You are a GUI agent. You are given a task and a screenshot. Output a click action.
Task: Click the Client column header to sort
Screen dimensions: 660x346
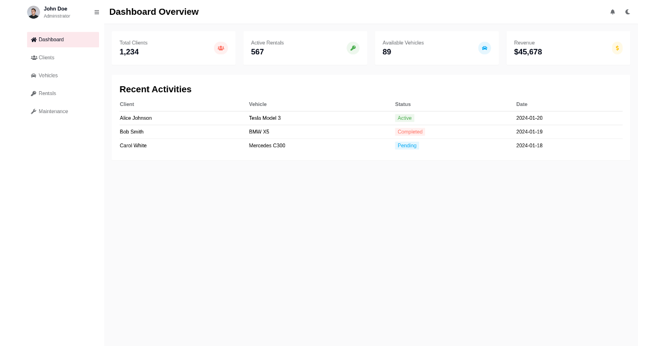(x=127, y=104)
